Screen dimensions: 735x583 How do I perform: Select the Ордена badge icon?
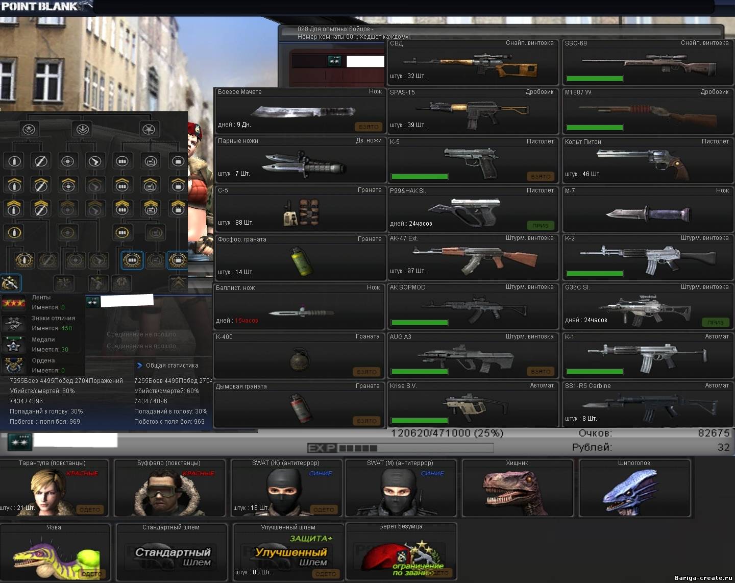(13, 366)
